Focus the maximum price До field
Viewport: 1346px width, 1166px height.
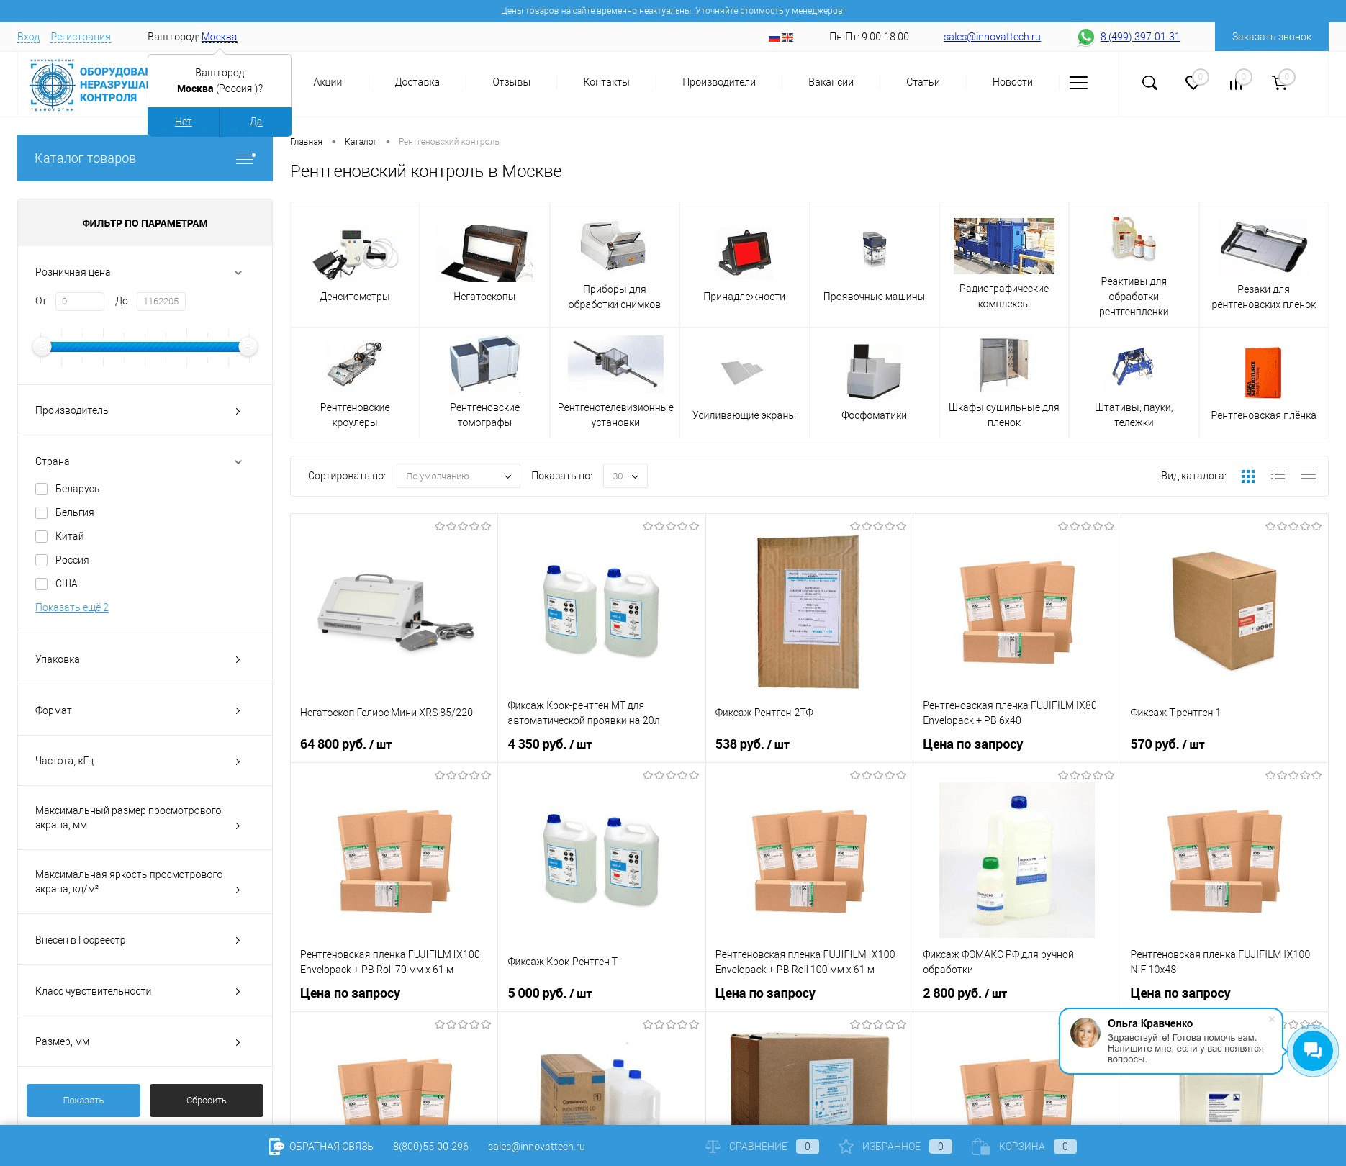(161, 302)
